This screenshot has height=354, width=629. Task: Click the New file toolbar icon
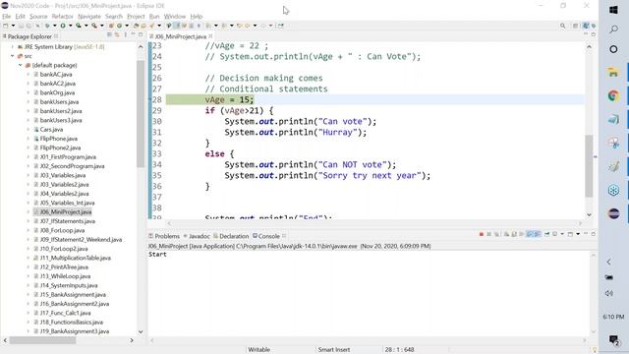[x=5, y=26]
